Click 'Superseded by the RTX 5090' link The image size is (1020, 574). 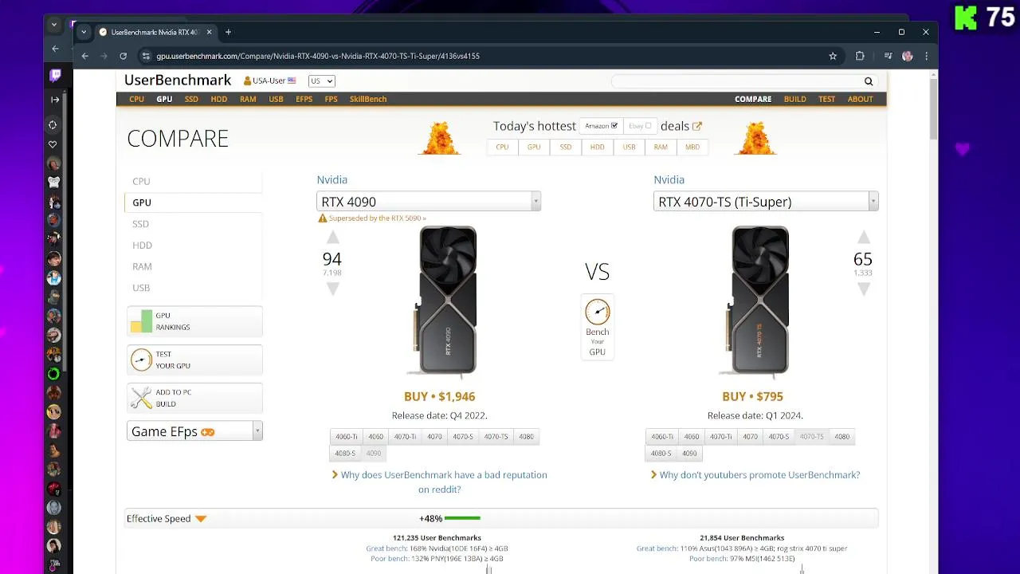click(x=377, y=218)
